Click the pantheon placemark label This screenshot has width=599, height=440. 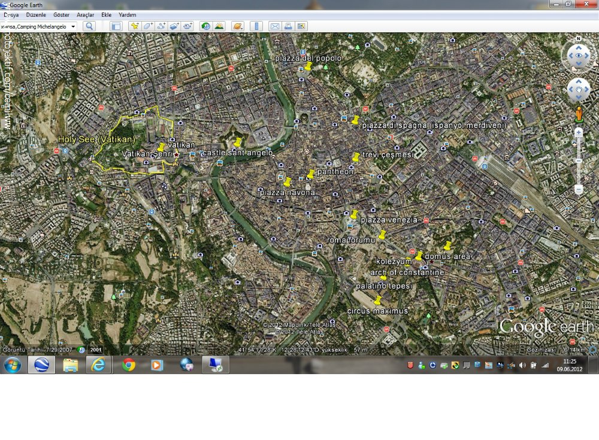[335, 171]
